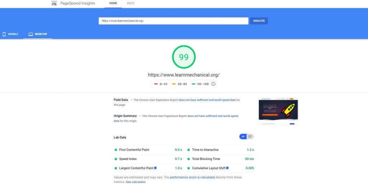Click the 0.6 s First Contentful Paint value

point(178,150)
